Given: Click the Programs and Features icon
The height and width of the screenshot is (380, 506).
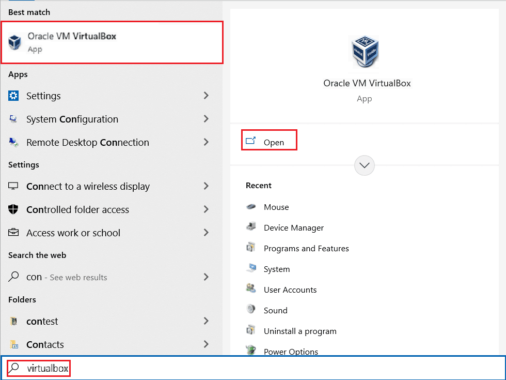Looking at the screenshot, I should click(x=251, y=248).
